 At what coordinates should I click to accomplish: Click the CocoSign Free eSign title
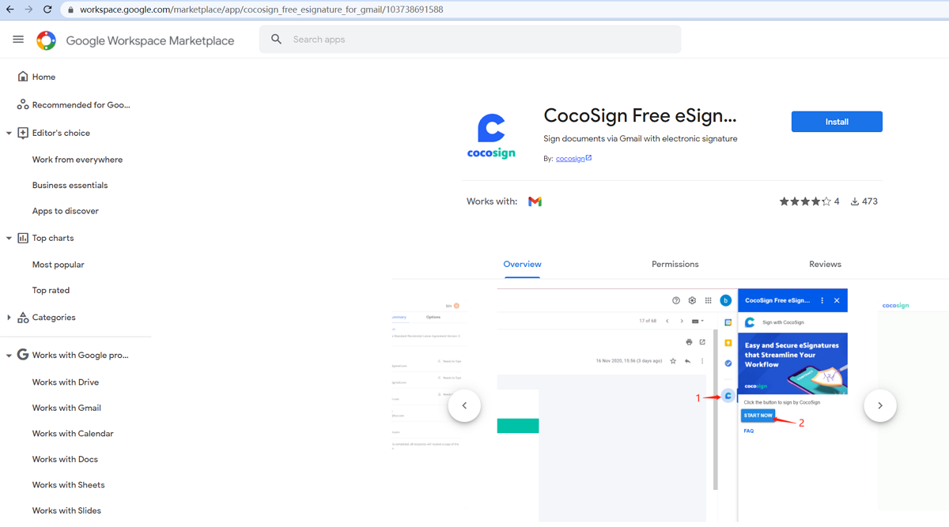click(x=640, y=116)
